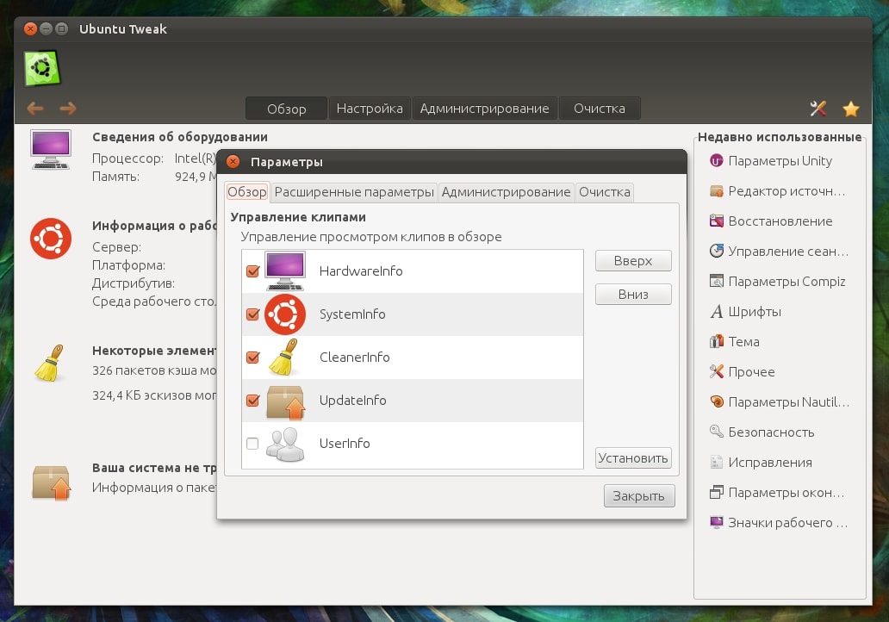
Task: Enable the UserInfo checkbox
Action: pos(253,444)
